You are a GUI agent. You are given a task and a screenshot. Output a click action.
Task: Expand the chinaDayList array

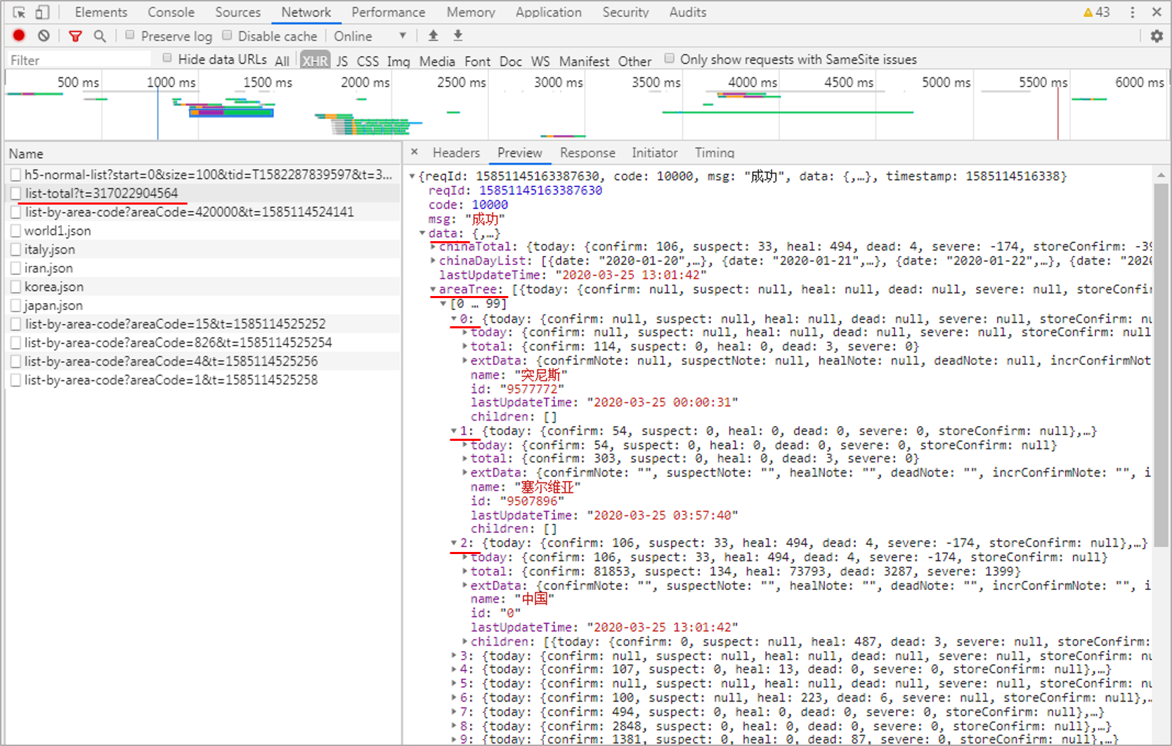coord(433,261)
